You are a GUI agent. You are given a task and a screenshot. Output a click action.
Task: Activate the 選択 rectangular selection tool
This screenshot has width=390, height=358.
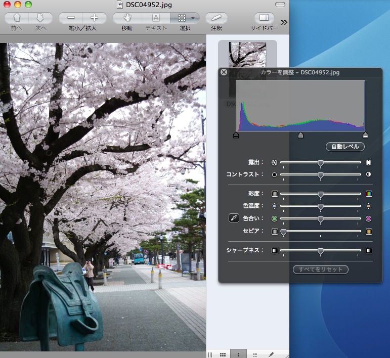click(x=182, y=18)
